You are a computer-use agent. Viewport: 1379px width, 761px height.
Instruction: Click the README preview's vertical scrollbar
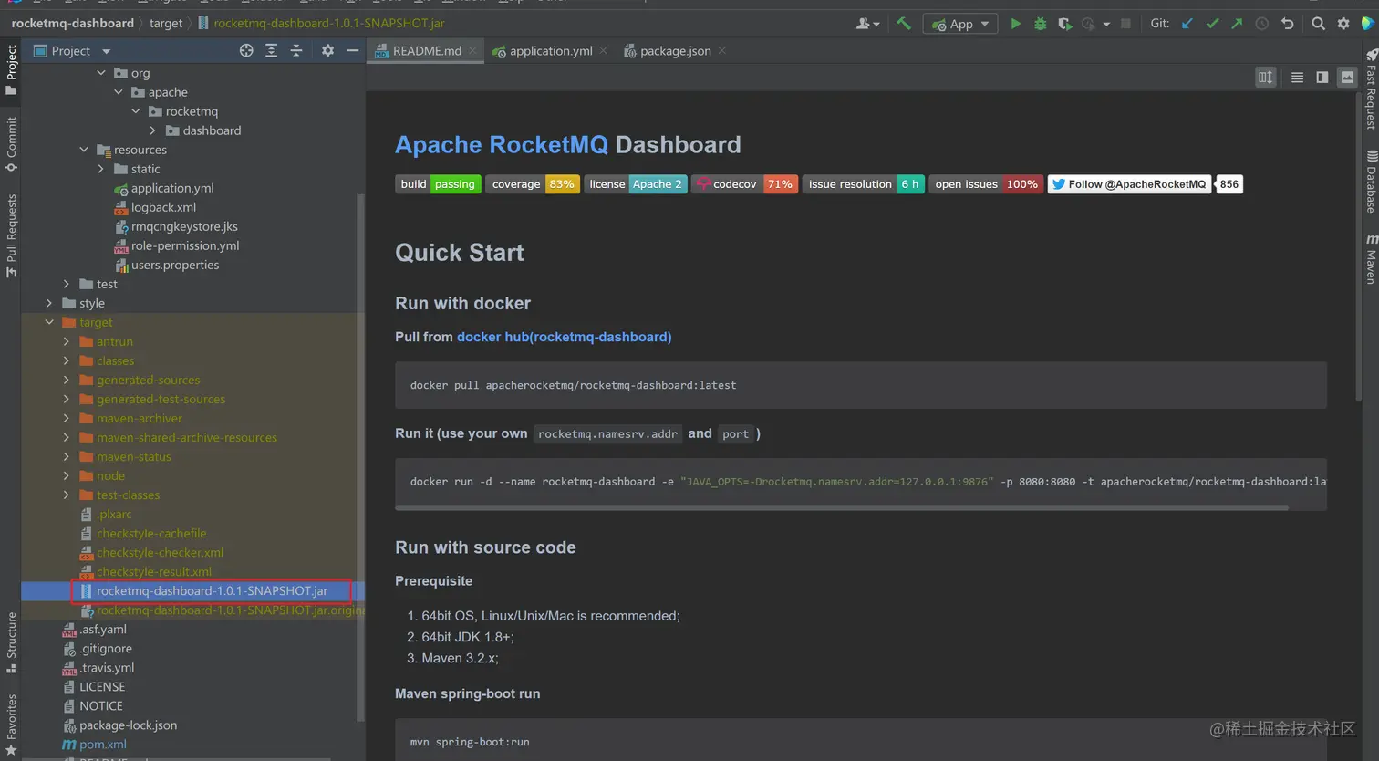click(1359, 246)
